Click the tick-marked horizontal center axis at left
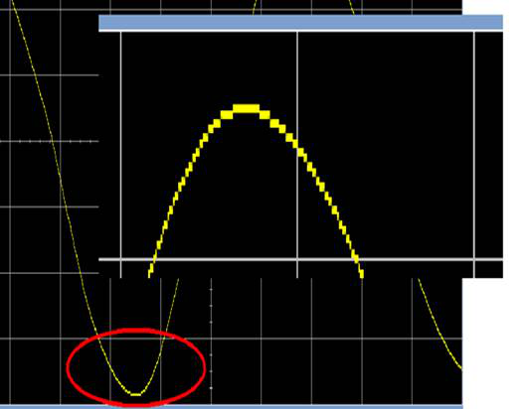This screenshot has width=530, height=409. (50, 141)
